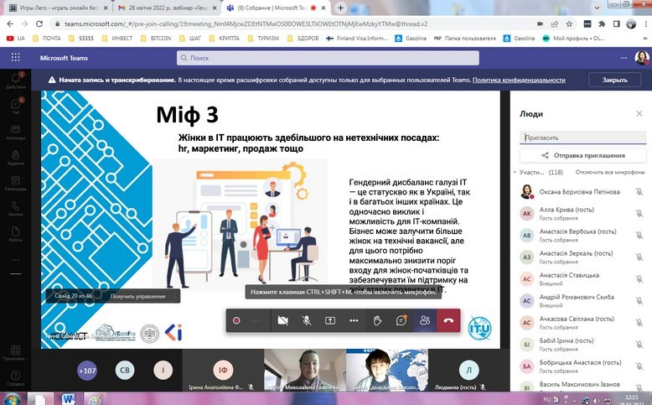Open more actions in meeting toolbar

[354, 320]
